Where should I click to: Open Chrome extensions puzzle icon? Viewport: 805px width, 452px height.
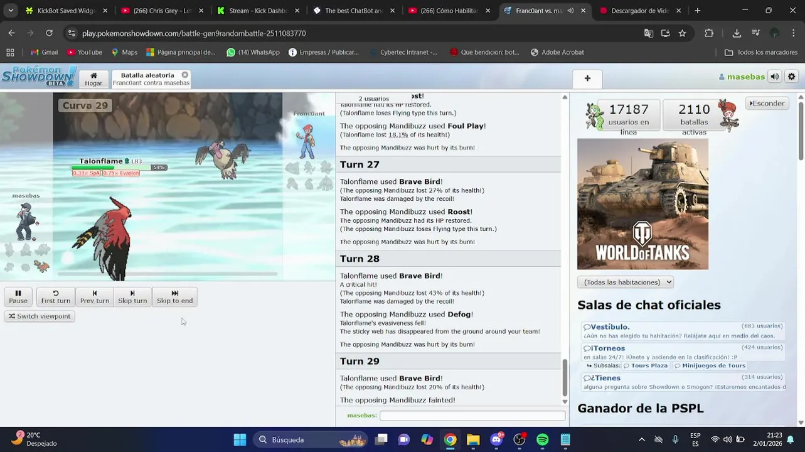(709, 33)
